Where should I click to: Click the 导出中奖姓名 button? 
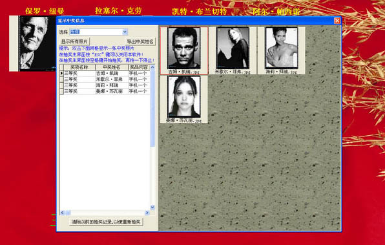pyautogui.click(x=140, y=41)
